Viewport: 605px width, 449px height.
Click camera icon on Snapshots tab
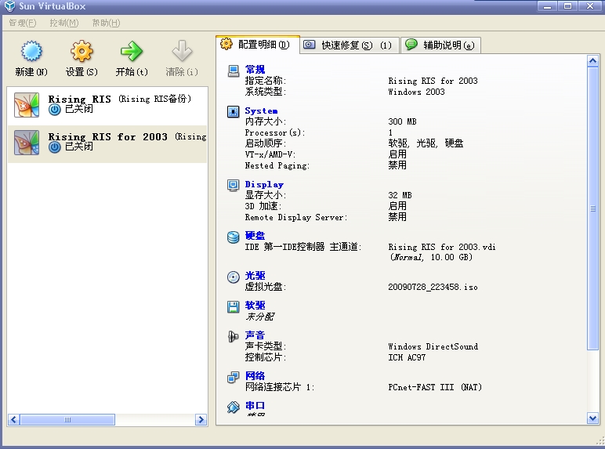tap(309, 45)
